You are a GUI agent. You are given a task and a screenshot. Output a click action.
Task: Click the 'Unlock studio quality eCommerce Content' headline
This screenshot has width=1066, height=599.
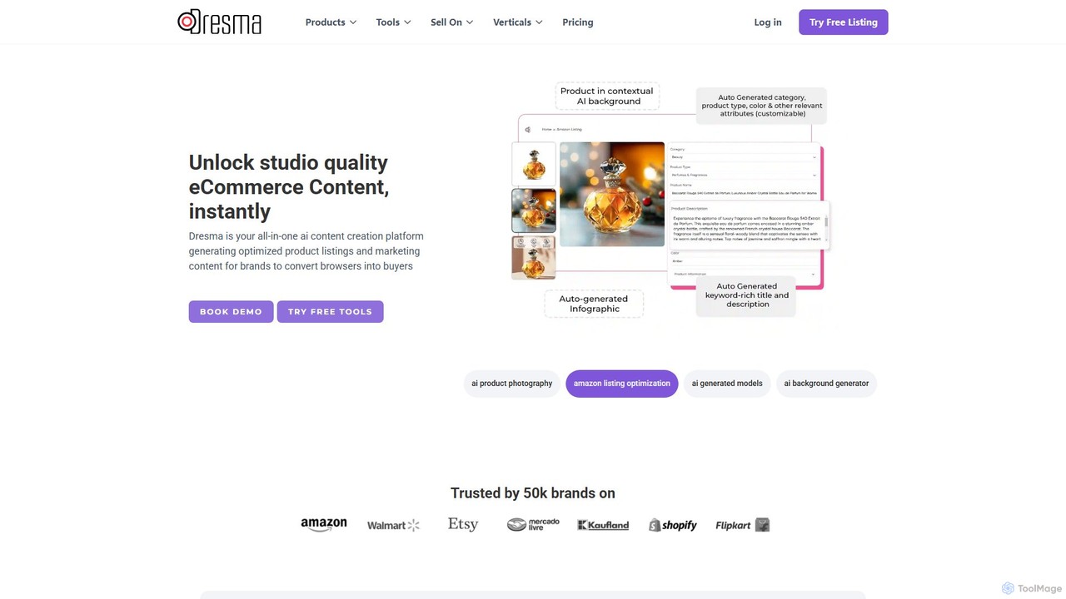[289, 186]
